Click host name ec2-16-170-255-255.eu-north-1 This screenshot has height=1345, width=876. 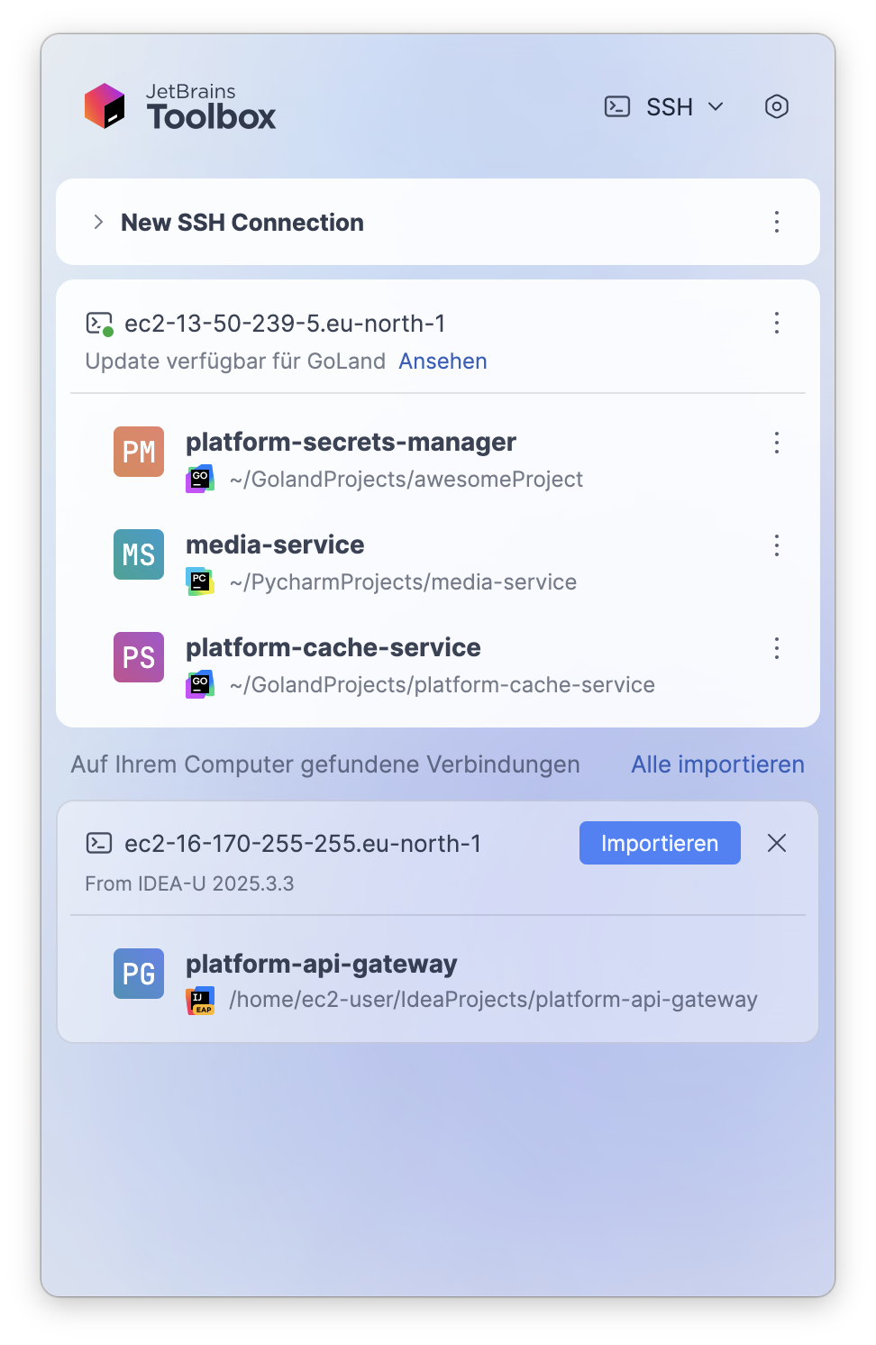click(x=303, y=843)
